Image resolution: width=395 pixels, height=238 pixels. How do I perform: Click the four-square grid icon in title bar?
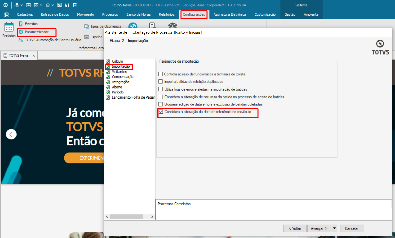click(x=59, y=5)
